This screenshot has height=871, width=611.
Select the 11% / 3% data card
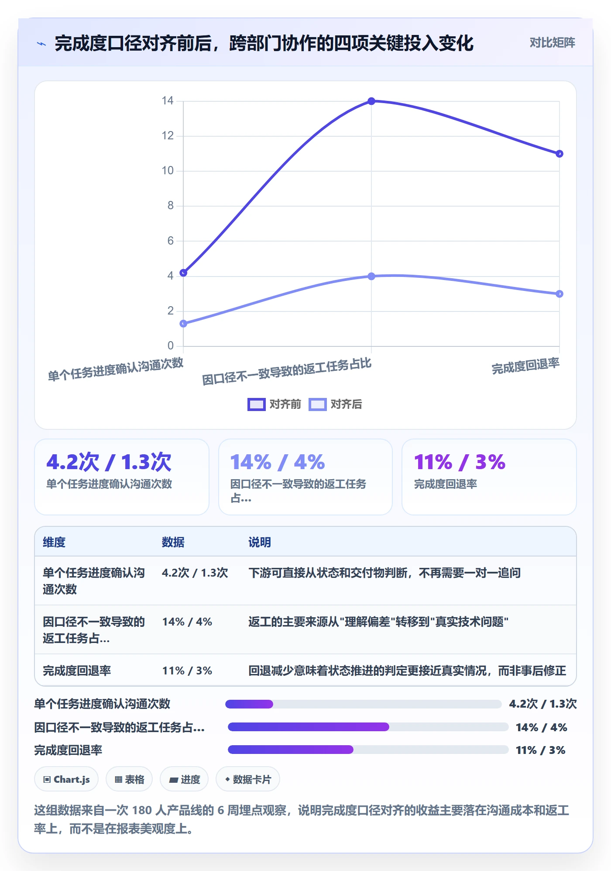[x=489, y=477]
